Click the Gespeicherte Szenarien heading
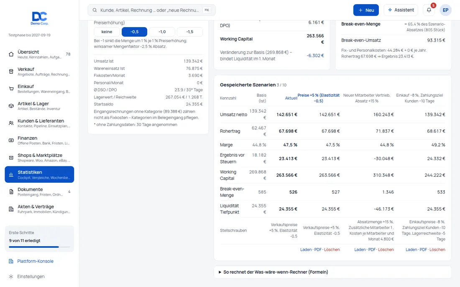Image resolution: width=460 pixels, height=287 pixels. [x=248, y=85]
